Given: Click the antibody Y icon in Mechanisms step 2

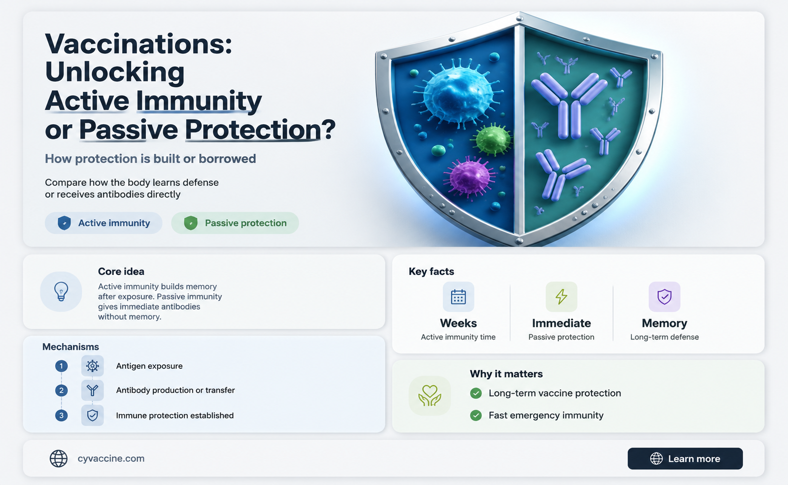Looking at the screenshot, I should 93,390.
